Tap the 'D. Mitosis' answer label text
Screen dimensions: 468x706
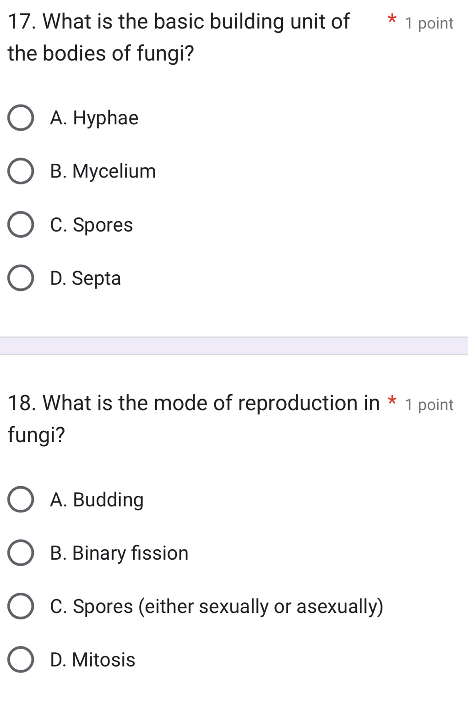click(93, 660)
